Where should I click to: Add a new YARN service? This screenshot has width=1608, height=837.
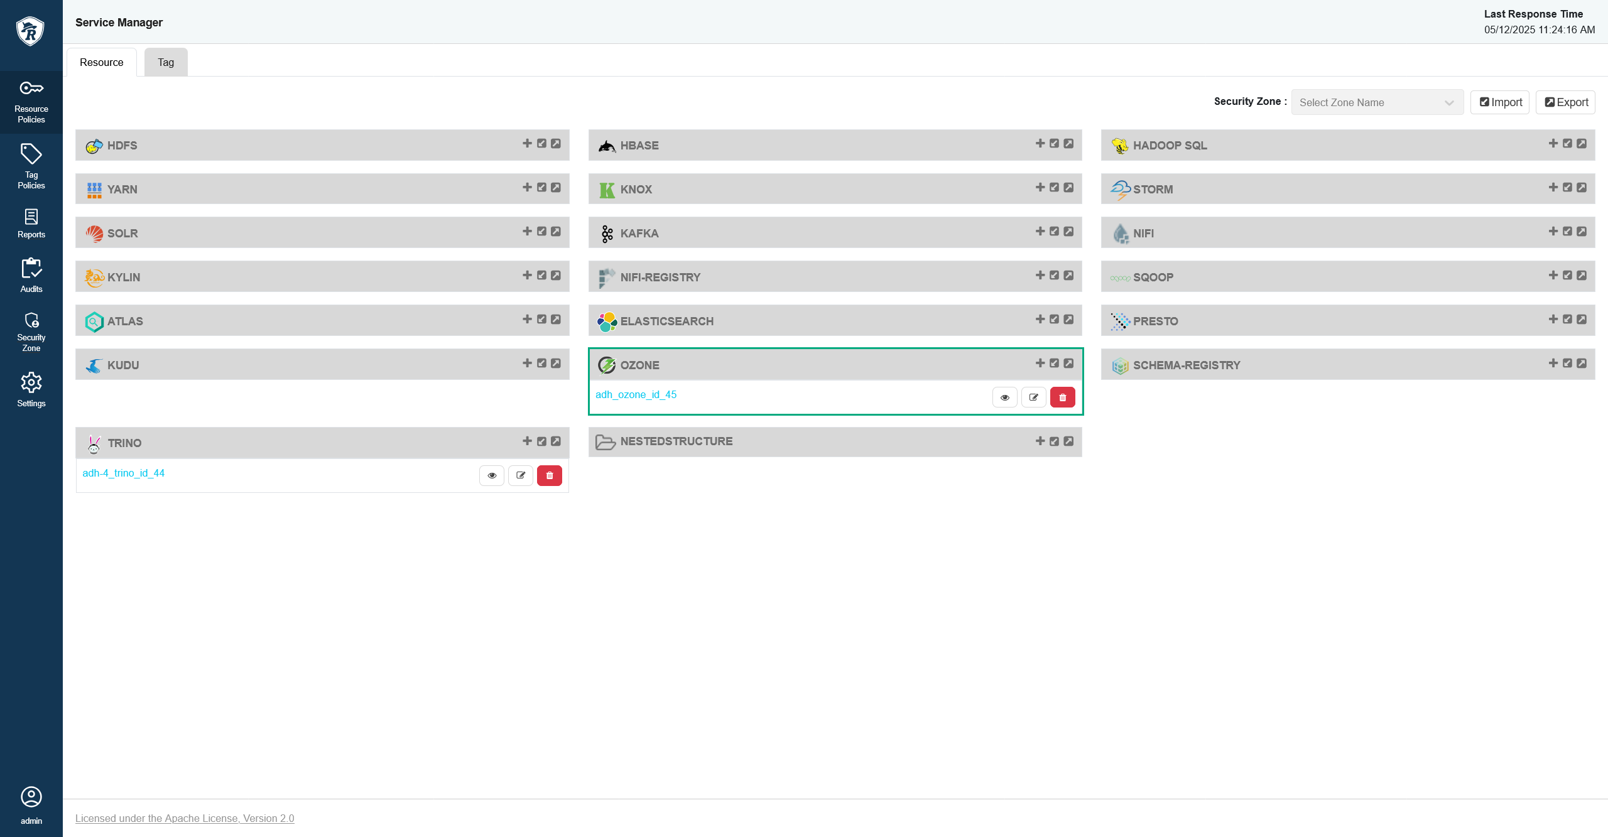click(527, 188)
